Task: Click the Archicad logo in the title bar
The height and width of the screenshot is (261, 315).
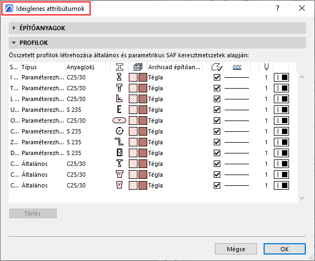Action: click(x=9, y=9)
